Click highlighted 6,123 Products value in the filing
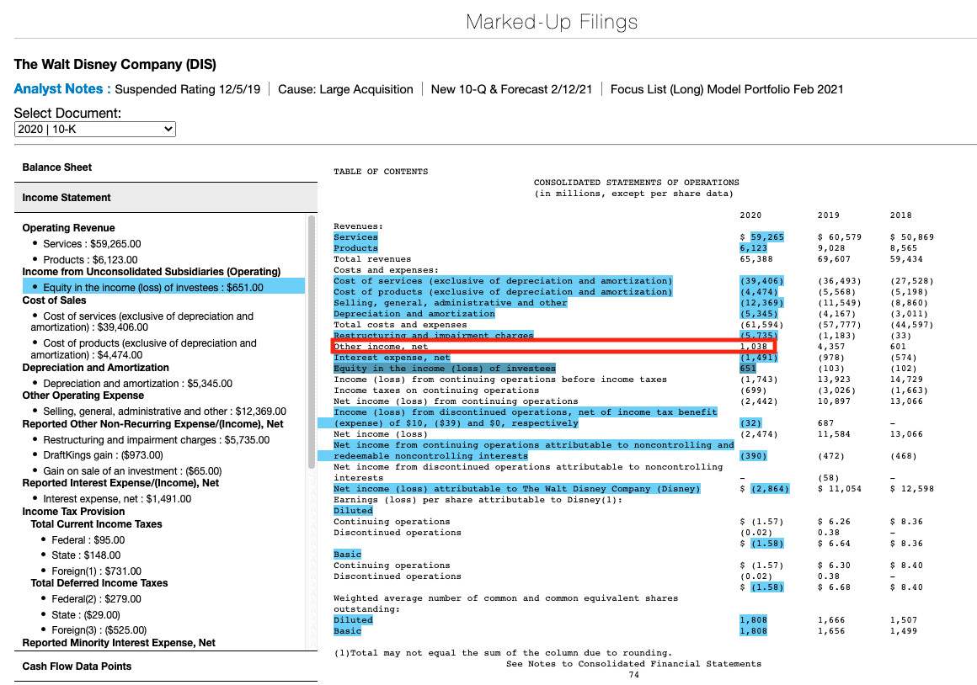Viewport: 977px width, 685px height. coord(753,248)
